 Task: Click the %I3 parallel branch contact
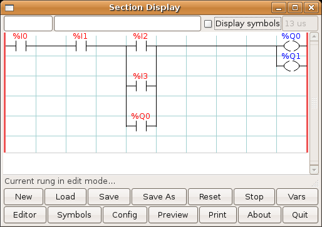point(141,86)
